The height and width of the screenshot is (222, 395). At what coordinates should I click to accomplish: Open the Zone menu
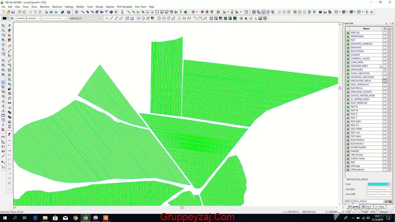tap(34, 6)
